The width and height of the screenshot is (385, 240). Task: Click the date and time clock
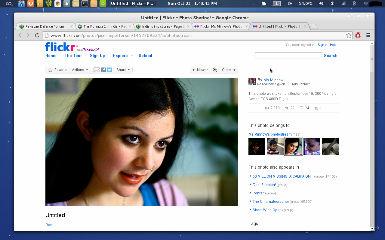click(x=192, y=4)
